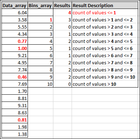Select the Data_array header cell

15,5
